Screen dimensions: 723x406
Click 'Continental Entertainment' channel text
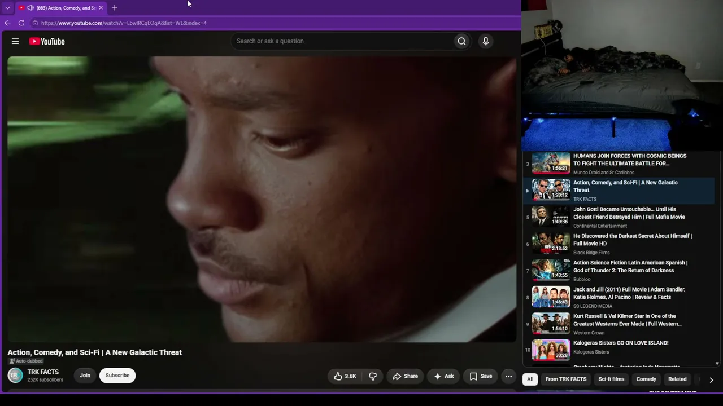(x=600, y=226)
